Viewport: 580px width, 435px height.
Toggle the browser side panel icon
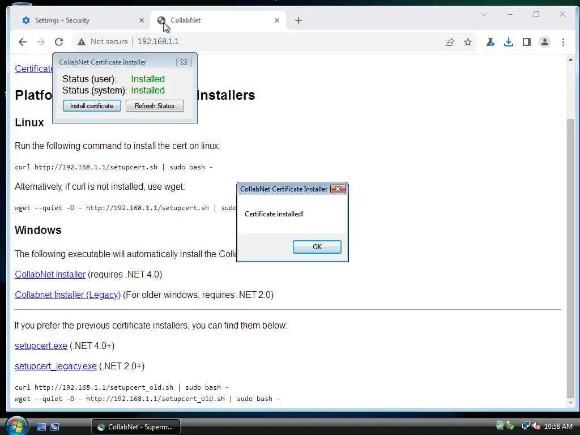click(x=527, y=42)
